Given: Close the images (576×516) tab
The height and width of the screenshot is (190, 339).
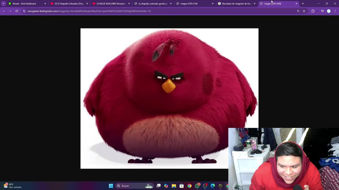Looking at the screenshot, I should (213, 4).
